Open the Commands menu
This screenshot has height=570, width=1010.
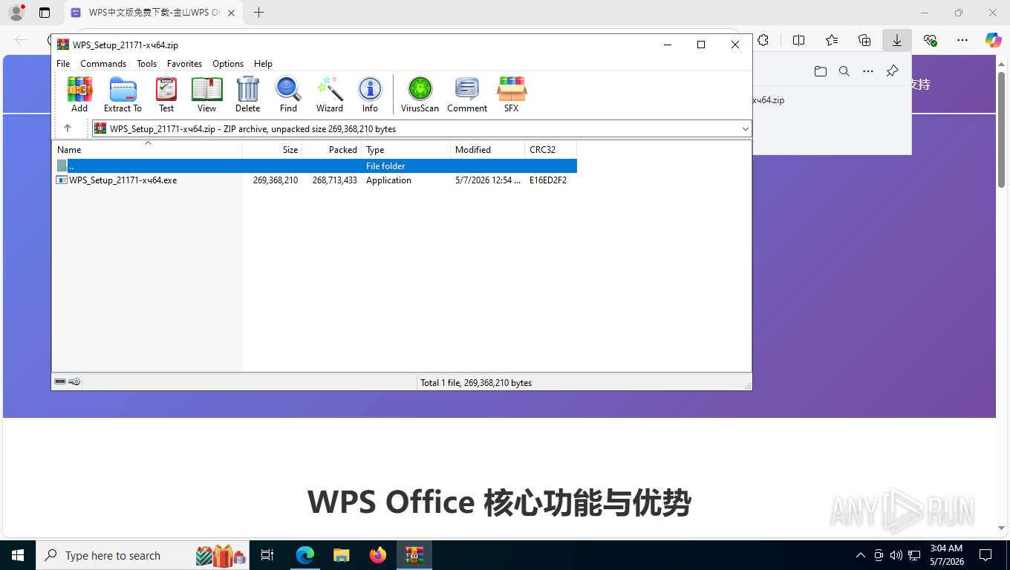(x=103, y=64)
